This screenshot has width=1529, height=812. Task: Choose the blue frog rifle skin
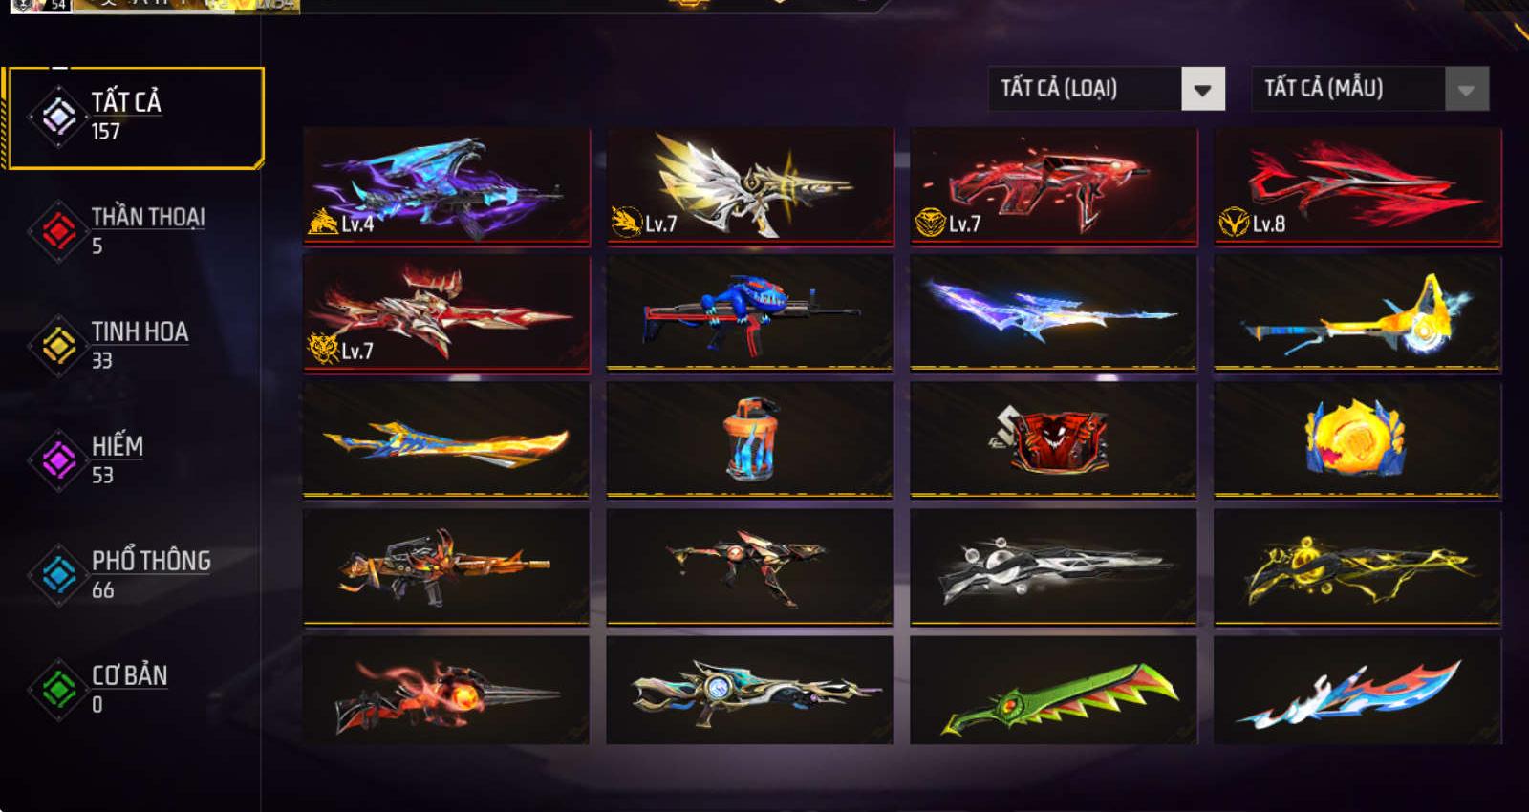pos(750,312)
